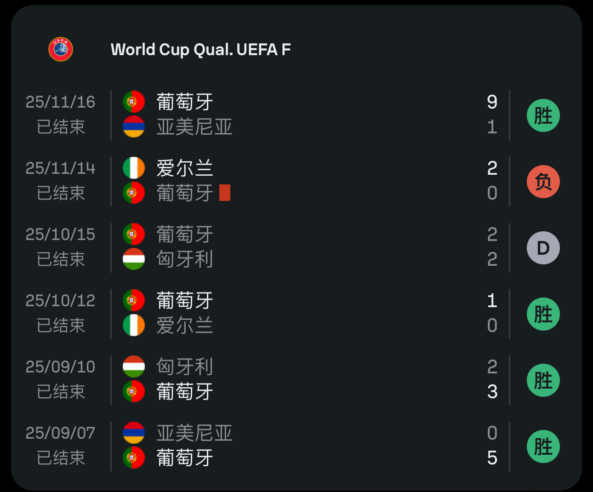The height and width of the screenshot is (492, 593).
Task: Click Ireland flag in 25/11/14 match
Action: (x=134, y=168)
